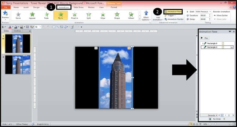Open the Drawing Tools Format tab

click(x=114, y=7)
